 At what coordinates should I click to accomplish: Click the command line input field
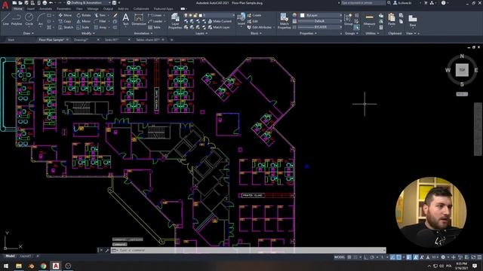coord(248,250)
